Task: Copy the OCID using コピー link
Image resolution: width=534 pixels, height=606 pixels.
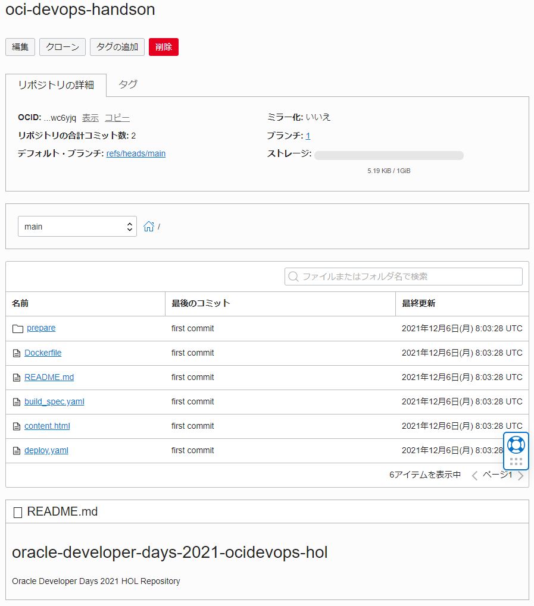Action: pyautogui.click(x=117, y=118)
